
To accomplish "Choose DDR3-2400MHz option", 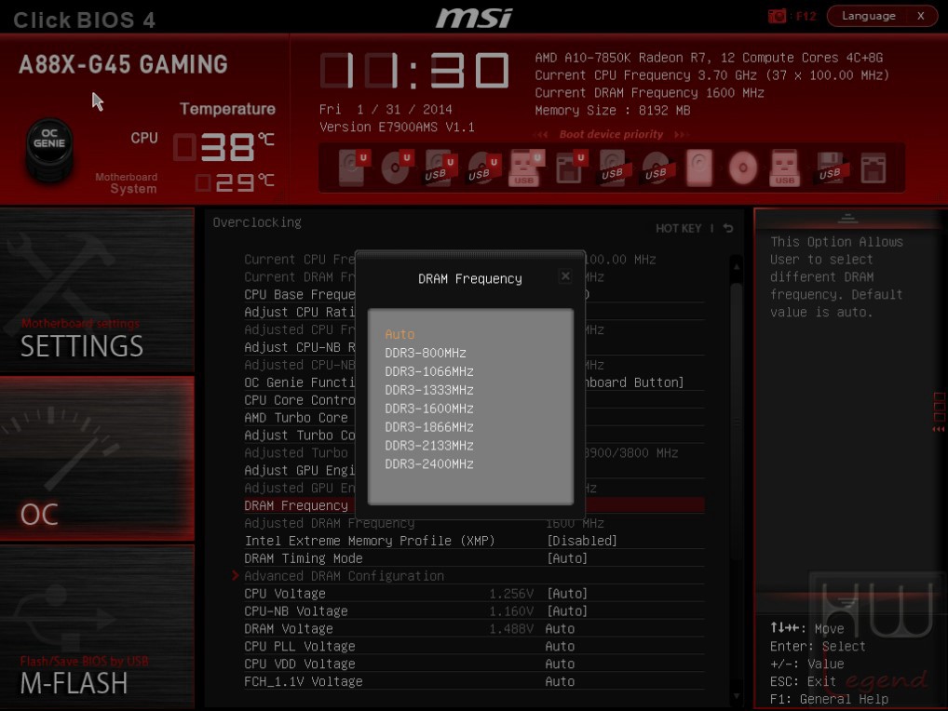I will click(429, 464).
